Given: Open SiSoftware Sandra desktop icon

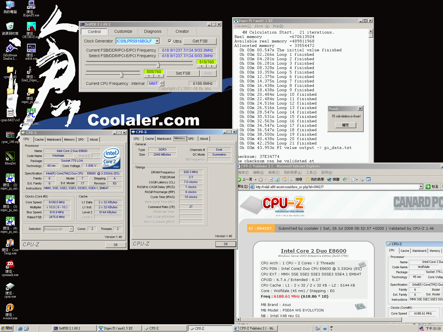Looking at the screenshot, I should tap(10, 52).
